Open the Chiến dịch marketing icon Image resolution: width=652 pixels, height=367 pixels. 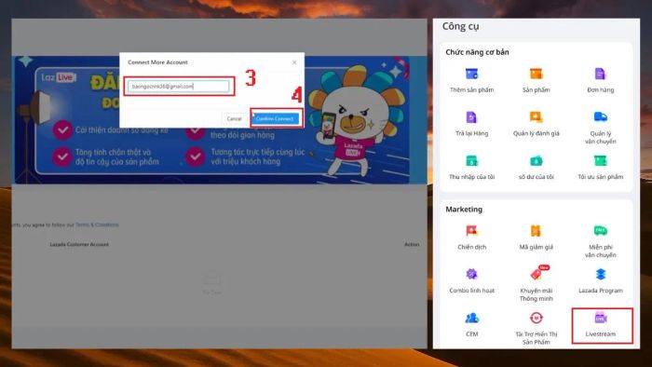pos(471,231)
